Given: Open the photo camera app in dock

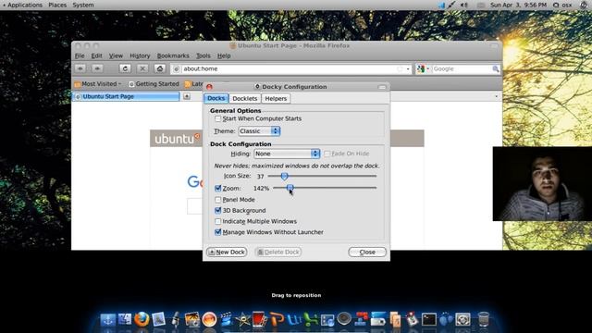Looking at the screenshot, I should point(191,319).
